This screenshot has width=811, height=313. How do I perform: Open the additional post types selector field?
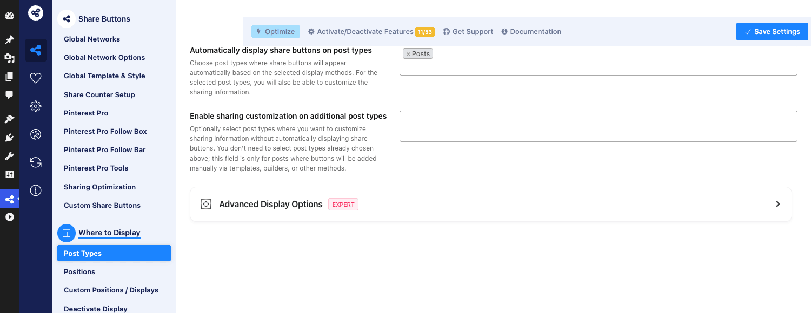click(x=599, y=126)
